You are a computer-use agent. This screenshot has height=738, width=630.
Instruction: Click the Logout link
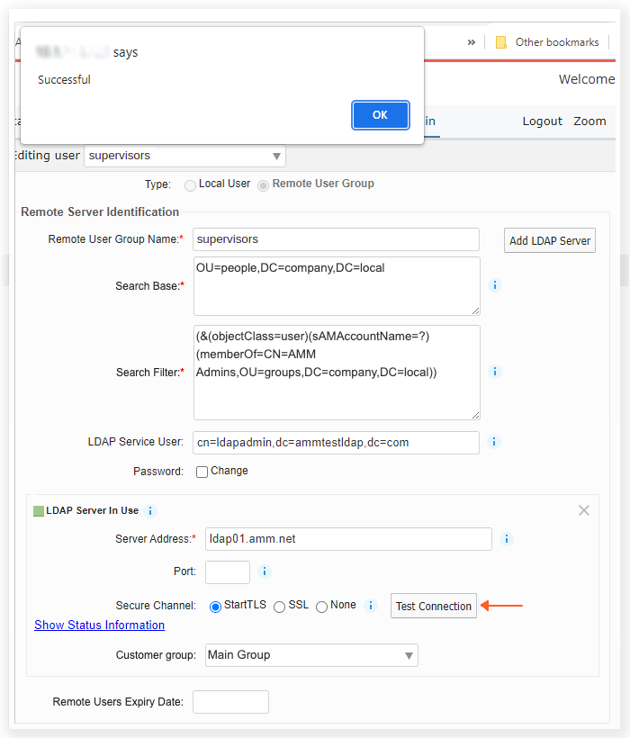coord(542,121)
